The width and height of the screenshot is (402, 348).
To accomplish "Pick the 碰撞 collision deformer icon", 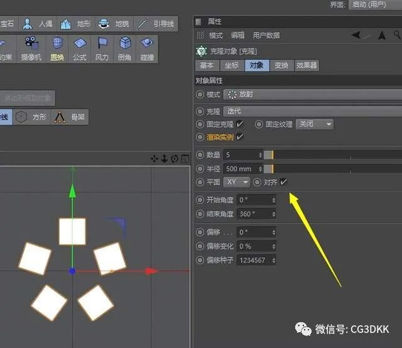I will pyautogui.click(x=147, y=43).
